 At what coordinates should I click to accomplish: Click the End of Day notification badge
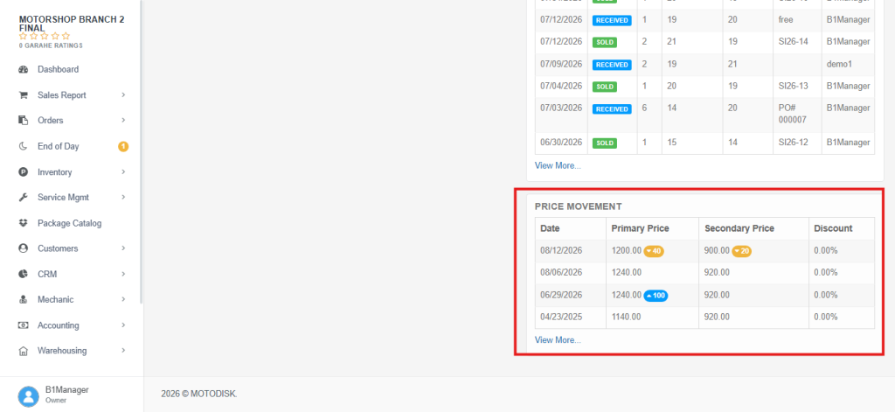tap(123, 146)
